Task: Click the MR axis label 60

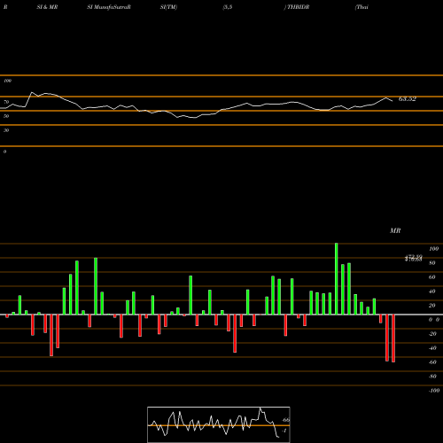Action: pyautogui.click(x=432, y=277)
